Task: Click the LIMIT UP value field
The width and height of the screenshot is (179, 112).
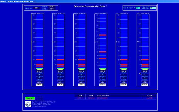Action: 52,7
